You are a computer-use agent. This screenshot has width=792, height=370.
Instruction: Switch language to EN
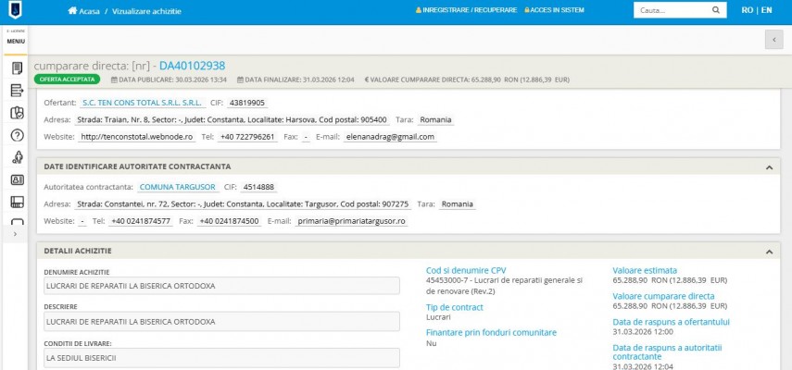pos(766,10)
